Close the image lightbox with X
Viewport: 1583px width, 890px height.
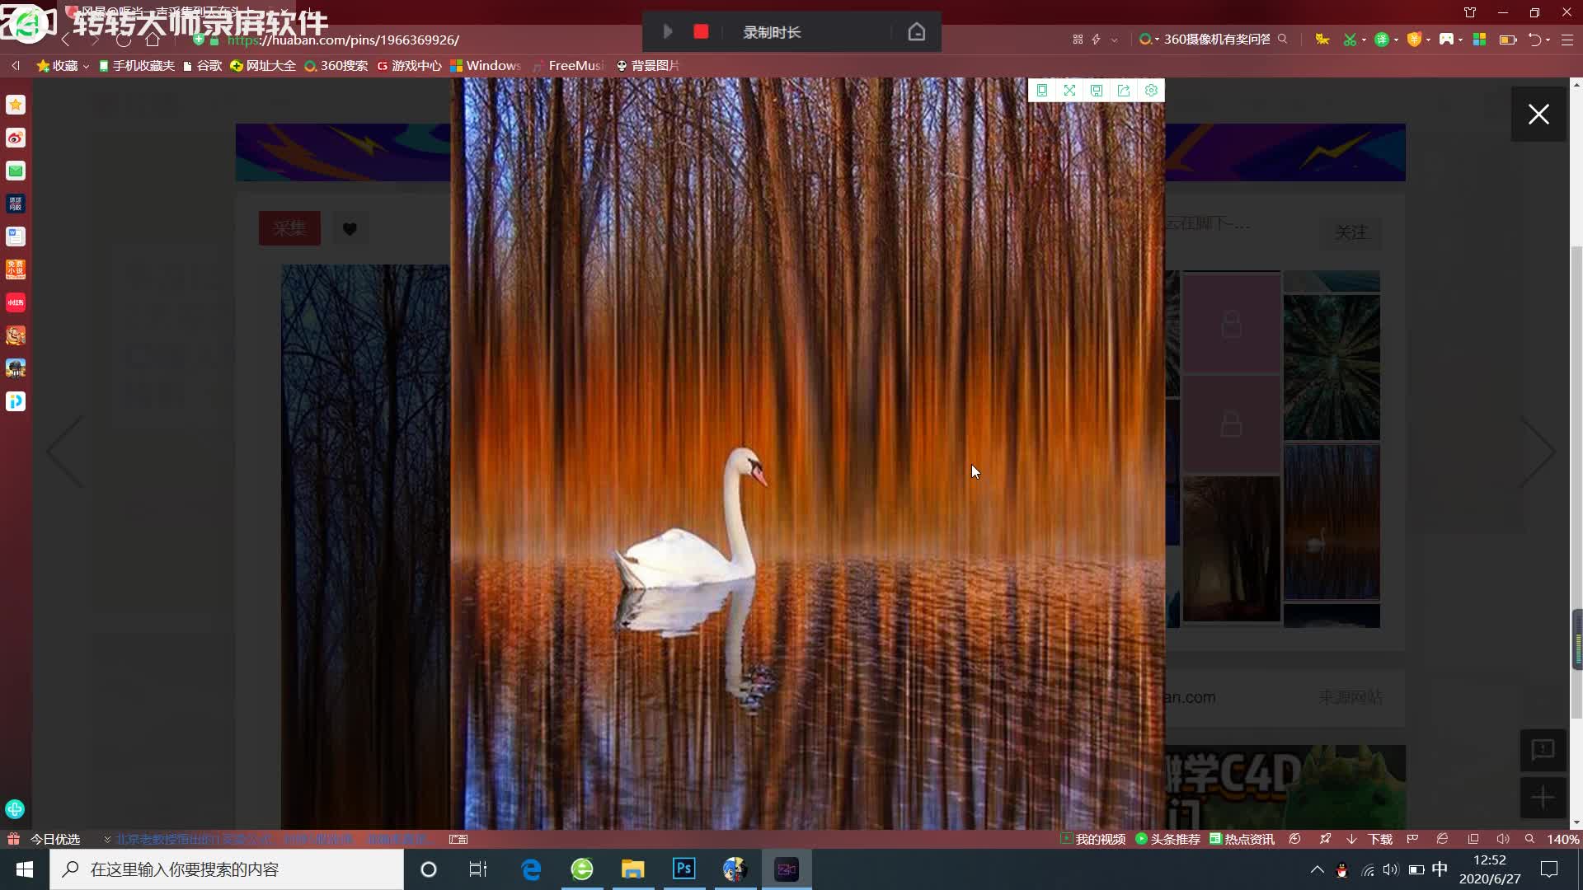pos(1538,115)
